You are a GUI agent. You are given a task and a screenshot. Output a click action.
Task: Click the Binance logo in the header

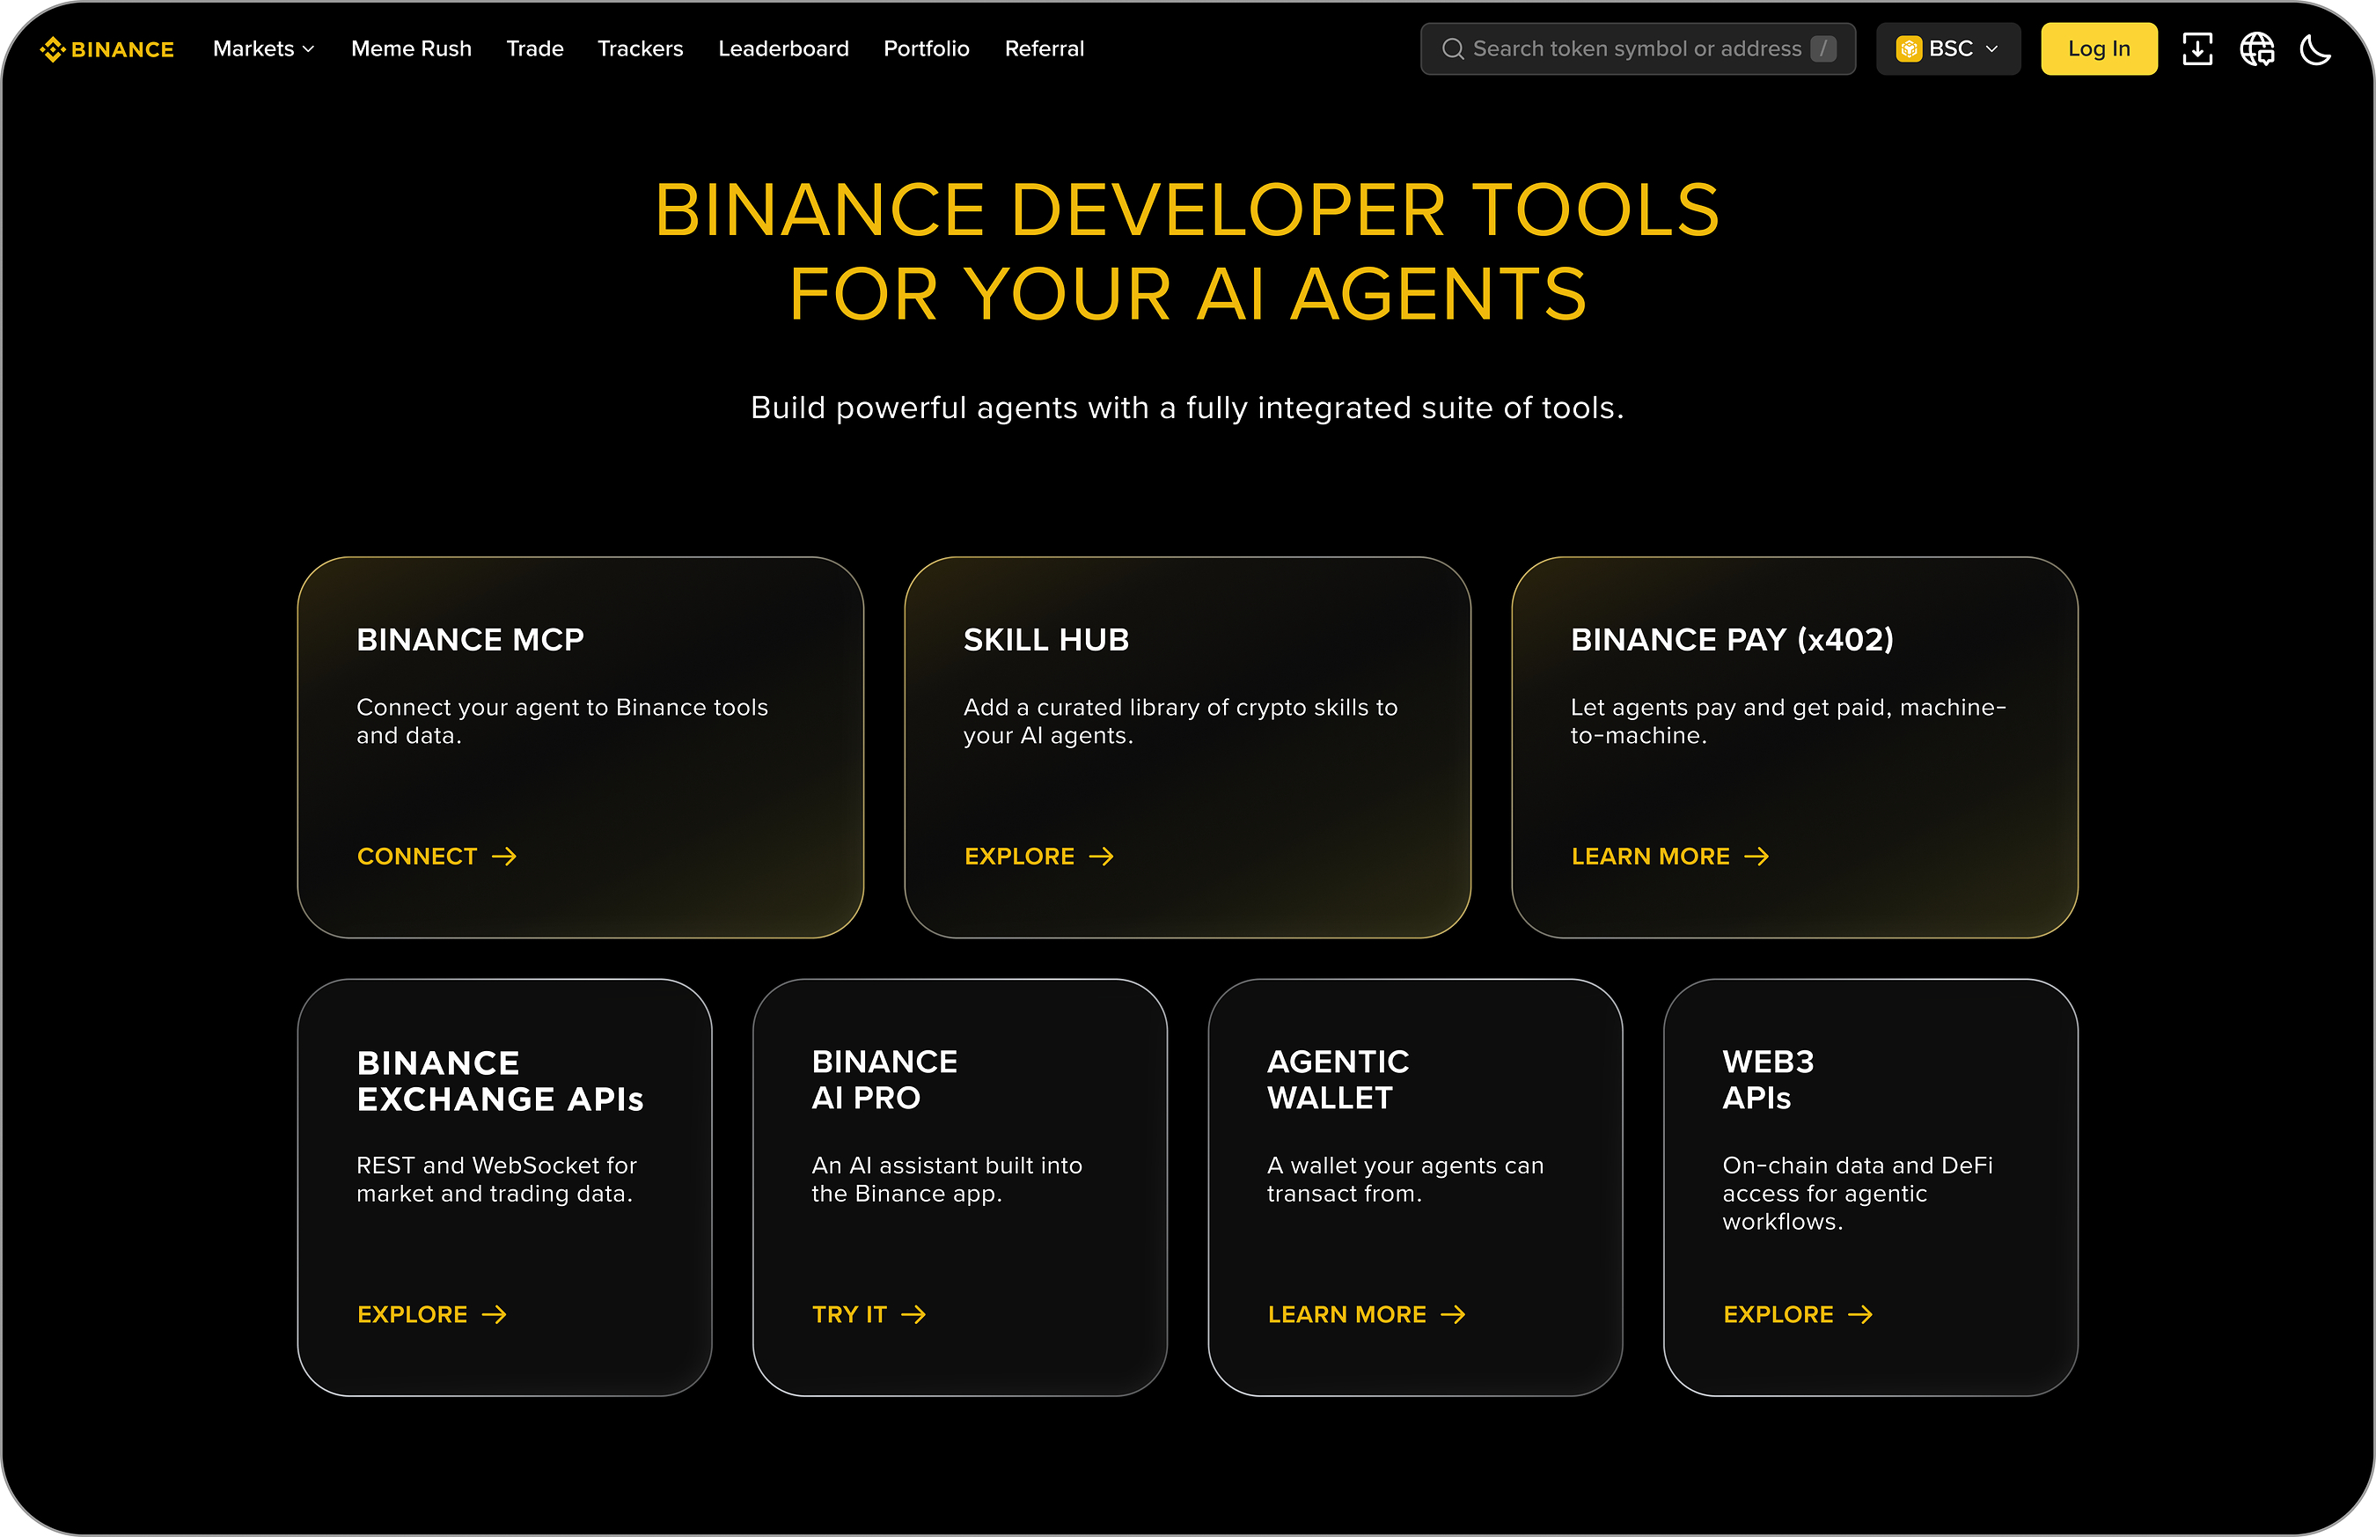106,49
